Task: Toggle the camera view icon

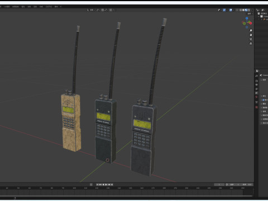Action: pos(251,39)
